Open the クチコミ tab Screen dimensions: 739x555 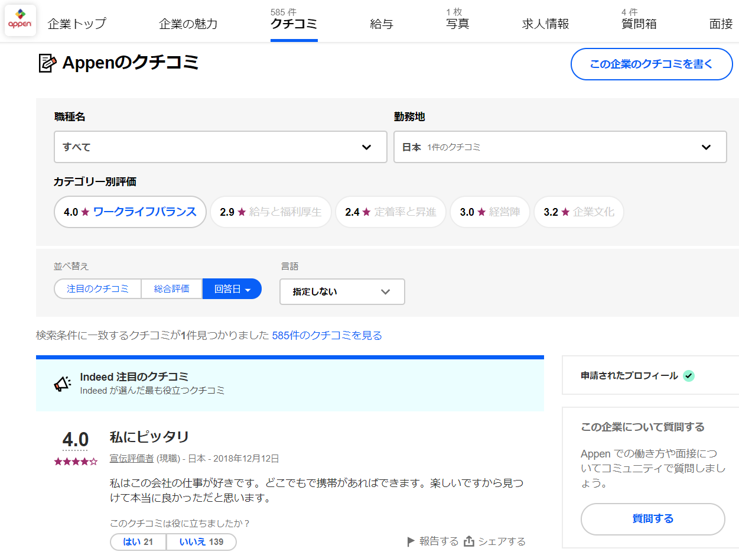(294, 24)
